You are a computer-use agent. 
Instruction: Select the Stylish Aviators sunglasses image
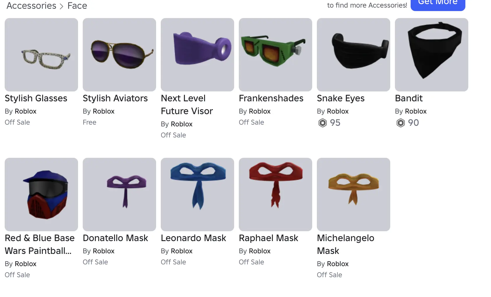coord(119,55)
